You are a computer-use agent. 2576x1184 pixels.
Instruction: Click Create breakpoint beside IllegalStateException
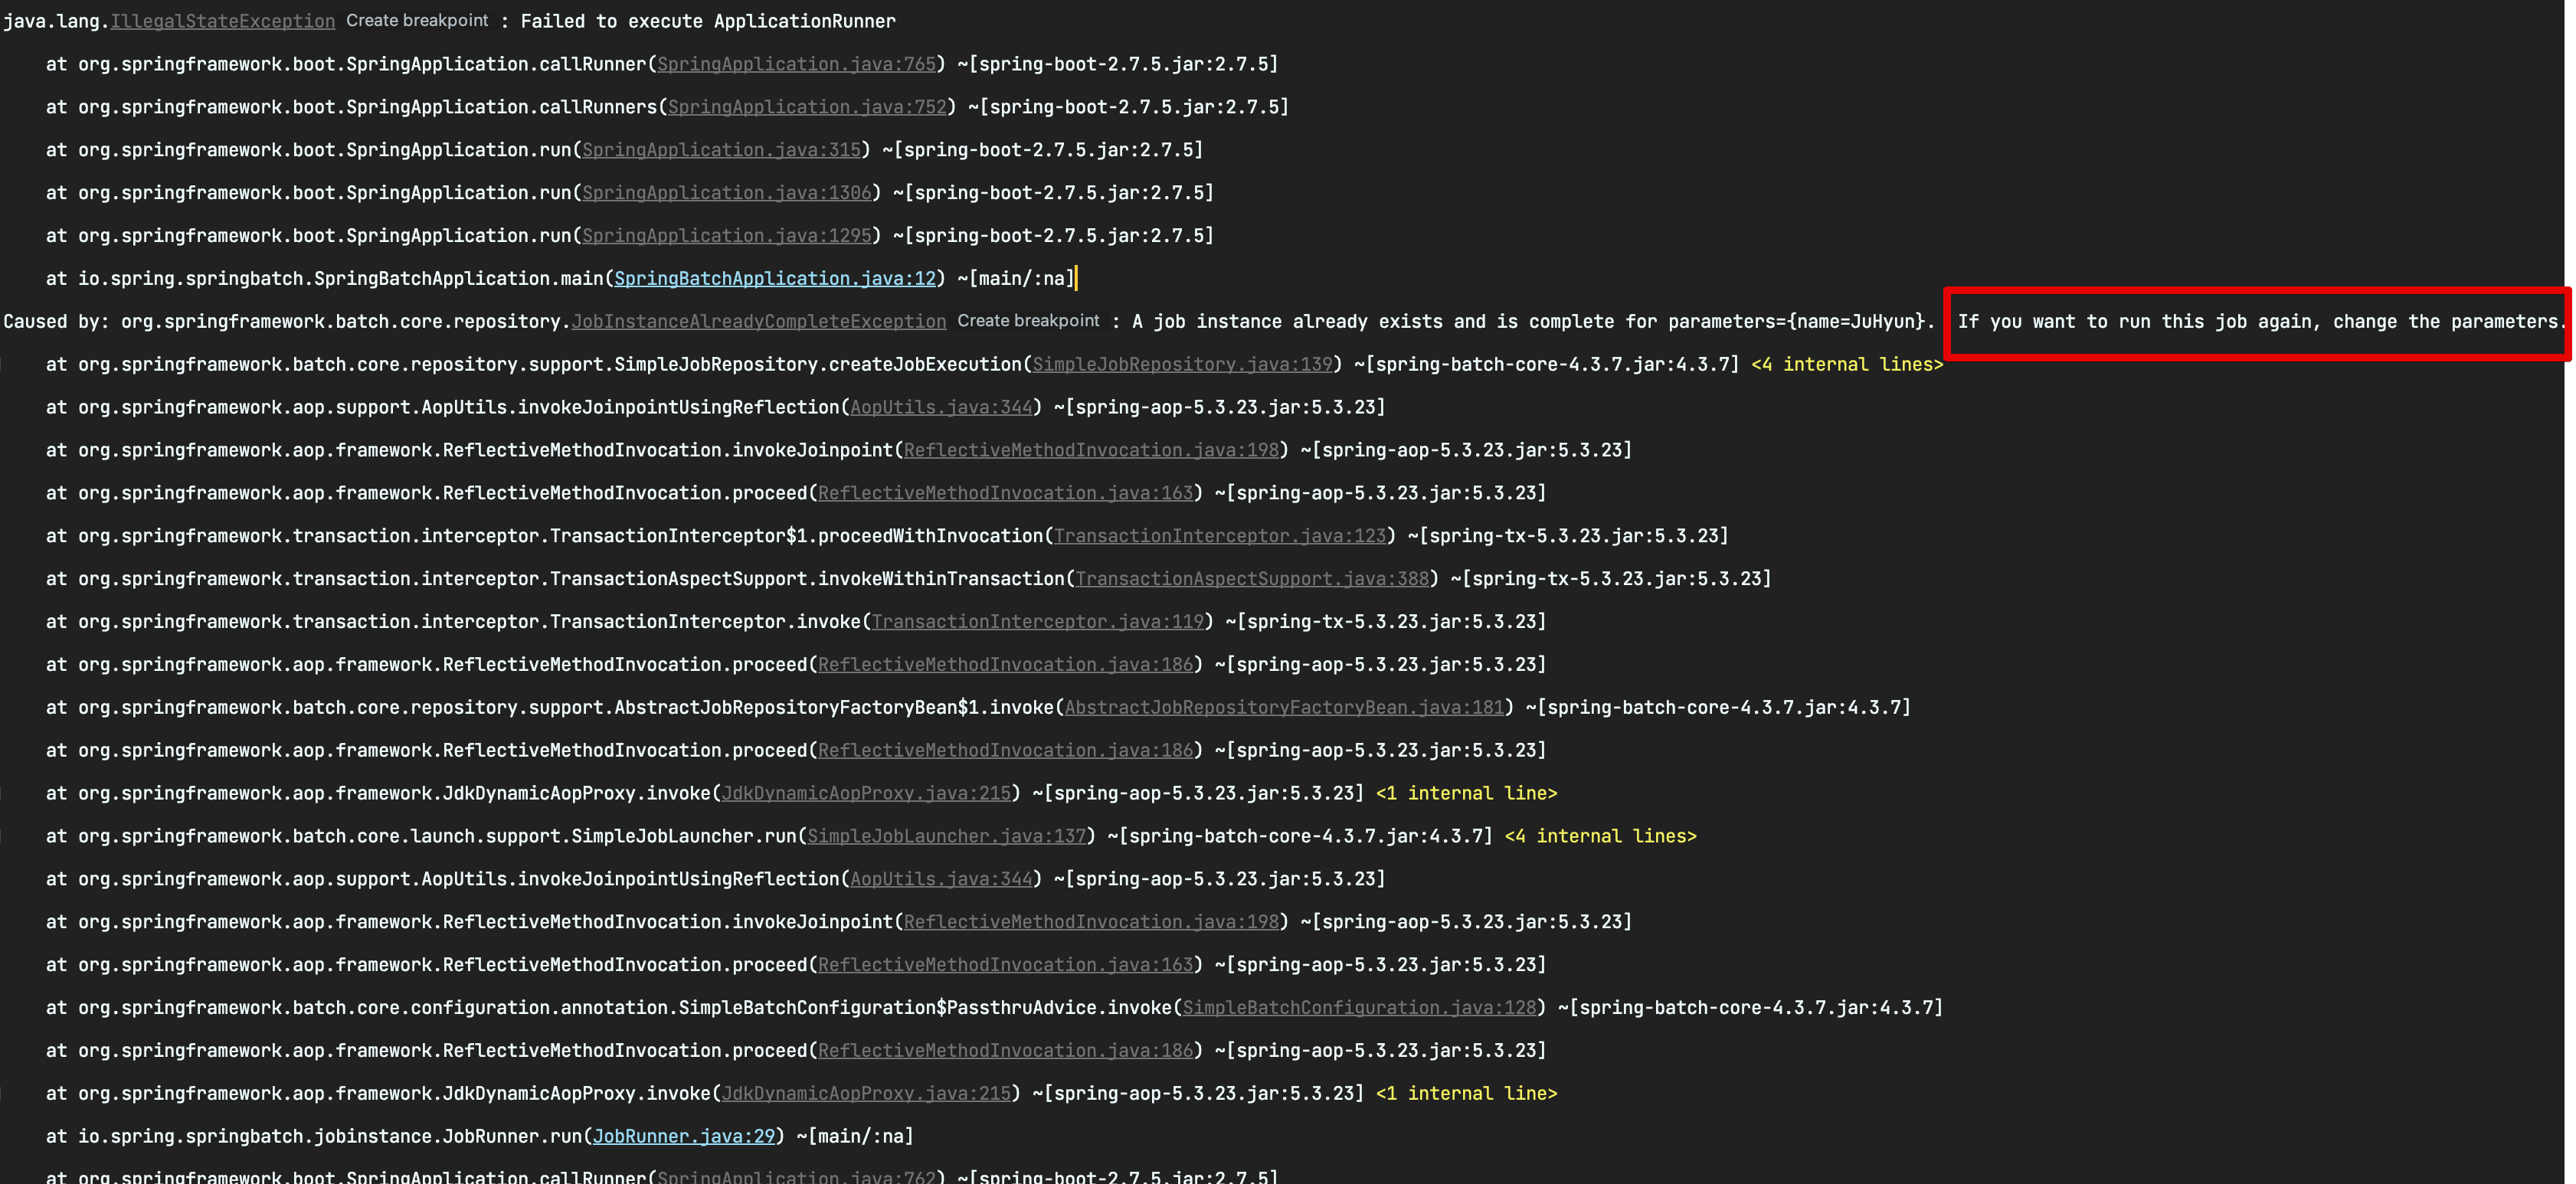[x=417, y=20]
